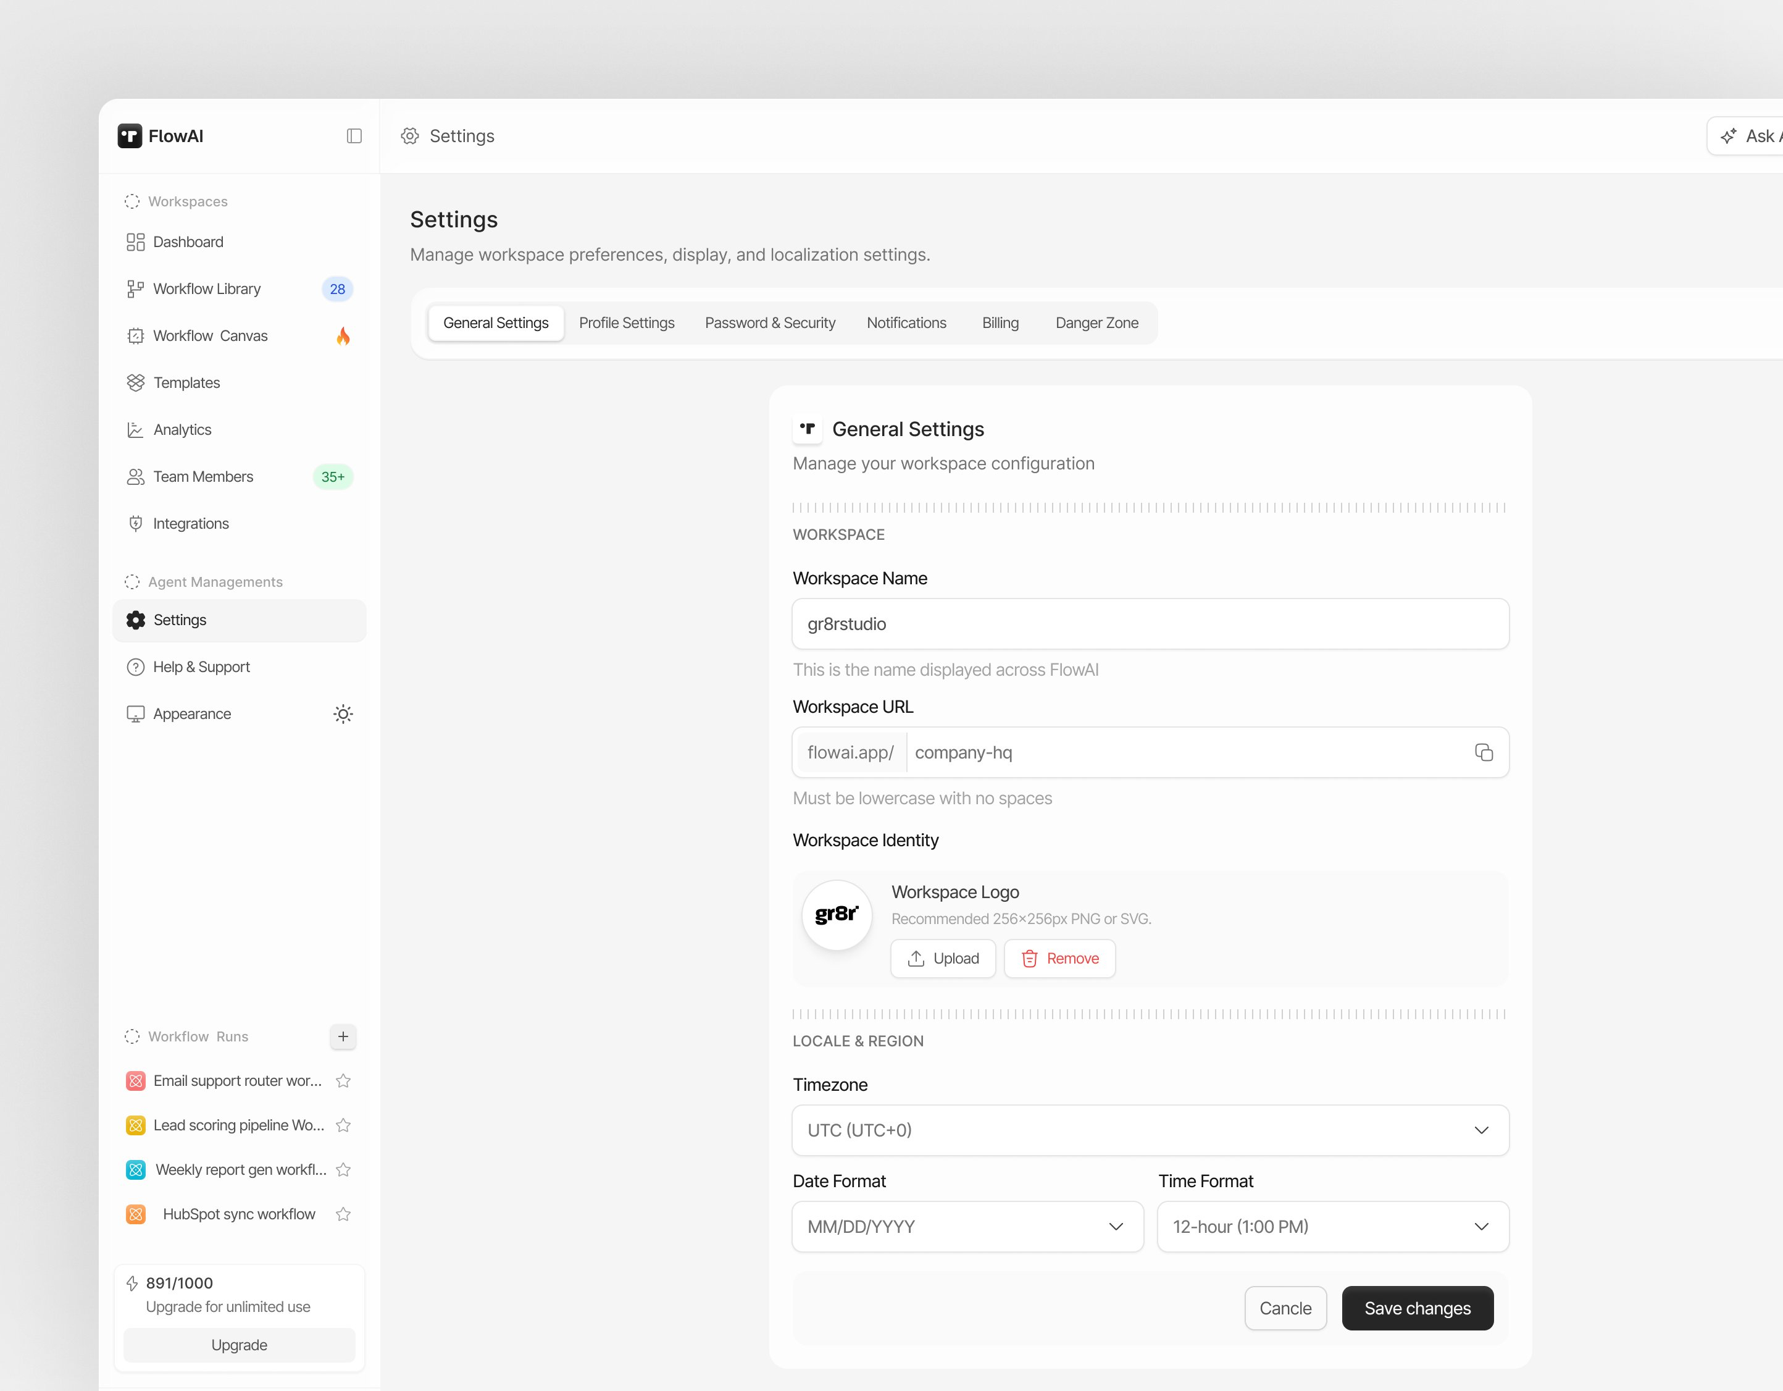
Task: Open Team Members in the sidebar
Action: pyautogui.click(x=239, y=476)
